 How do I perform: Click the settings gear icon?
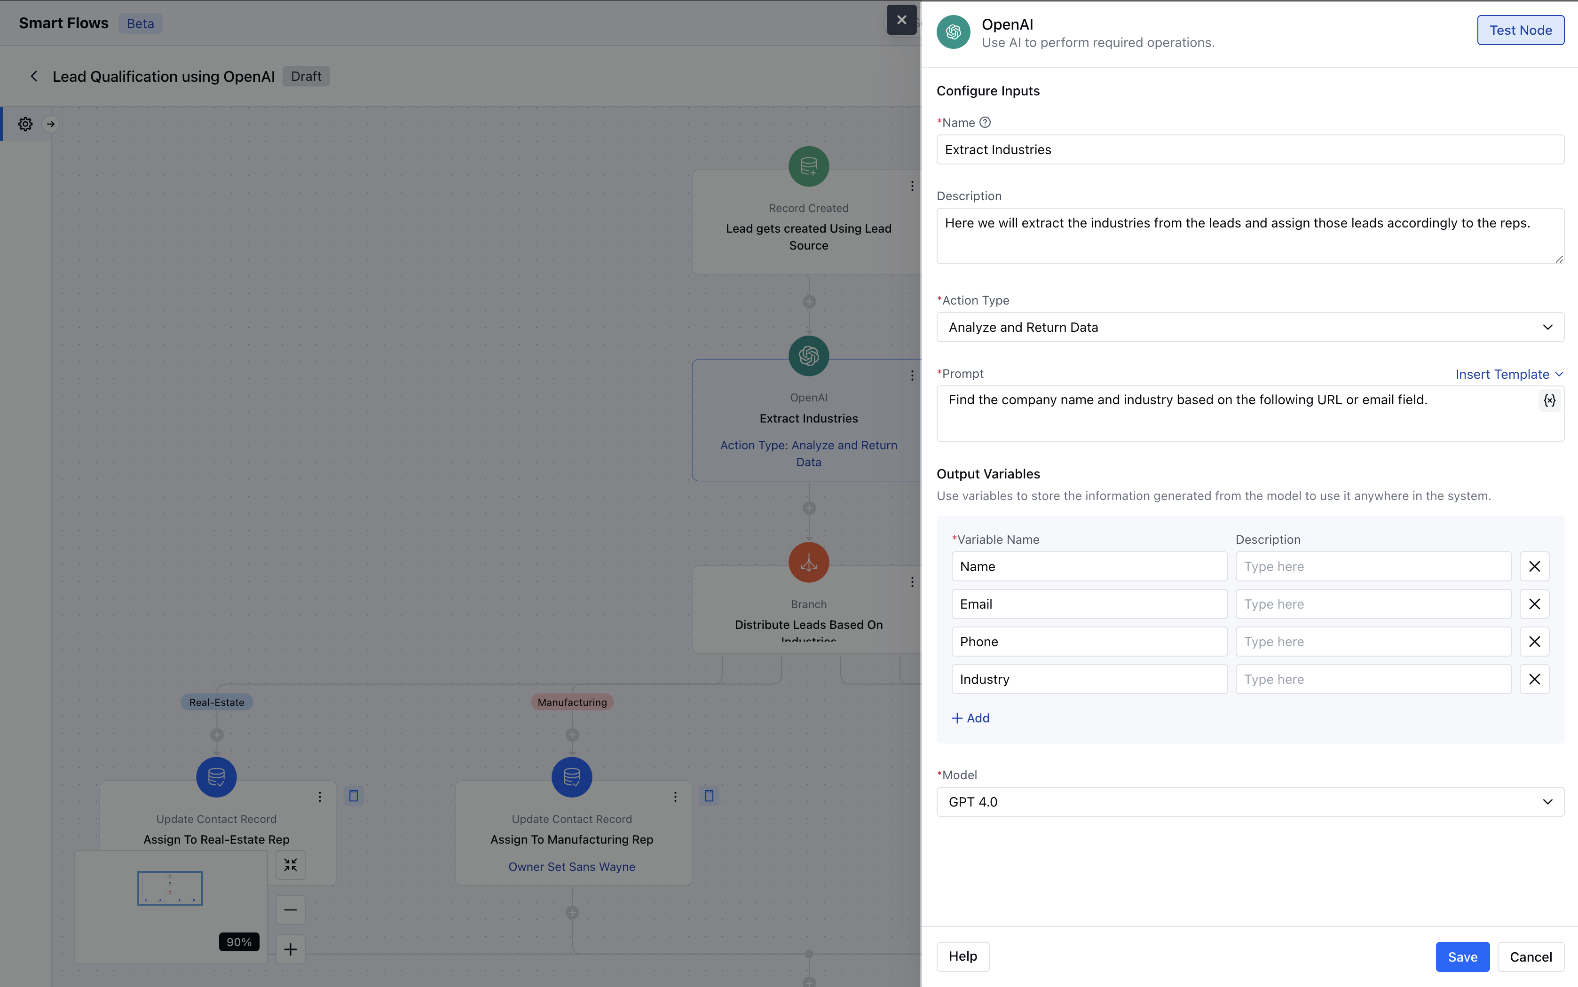pyautogui.click(x=25, y=124)
